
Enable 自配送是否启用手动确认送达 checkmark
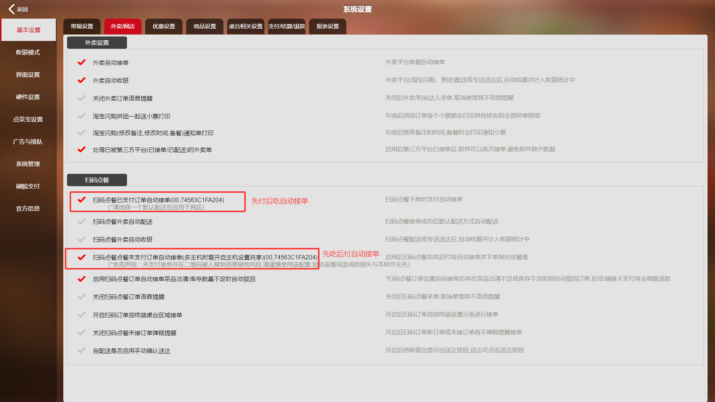click(82, 350)
